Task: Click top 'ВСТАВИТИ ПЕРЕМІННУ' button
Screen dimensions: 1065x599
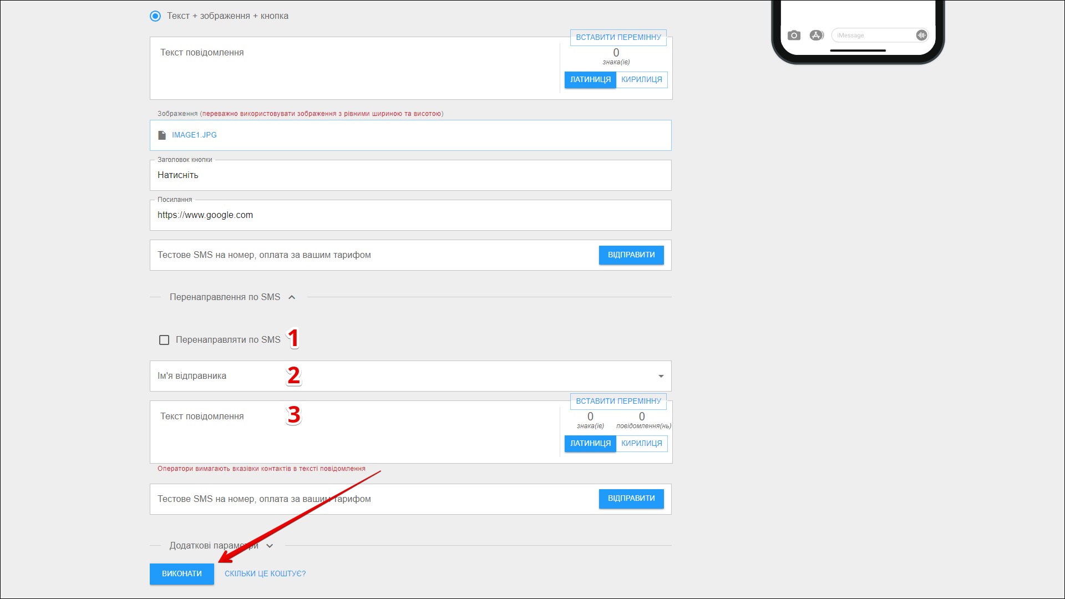Action: pos(618,38)
